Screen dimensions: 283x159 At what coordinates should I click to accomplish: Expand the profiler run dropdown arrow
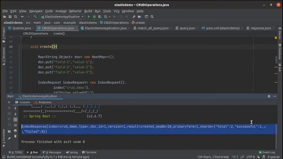(109, 17)
